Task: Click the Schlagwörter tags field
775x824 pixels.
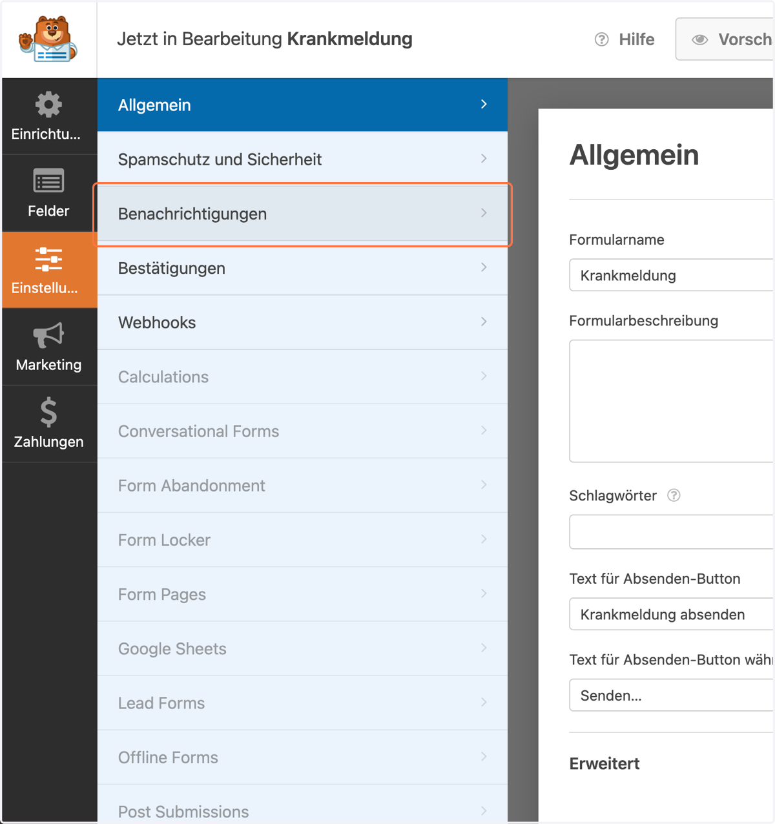Action: (671, 532)
